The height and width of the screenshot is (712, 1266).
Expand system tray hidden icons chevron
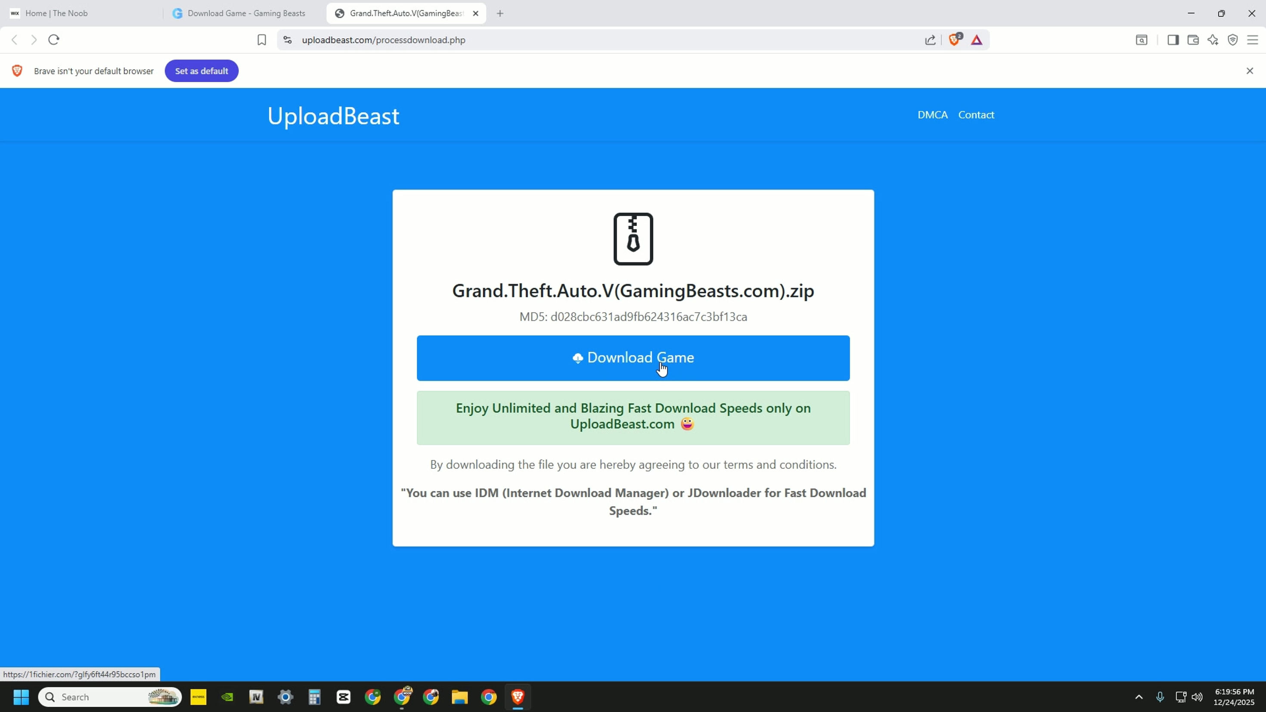1139,697
